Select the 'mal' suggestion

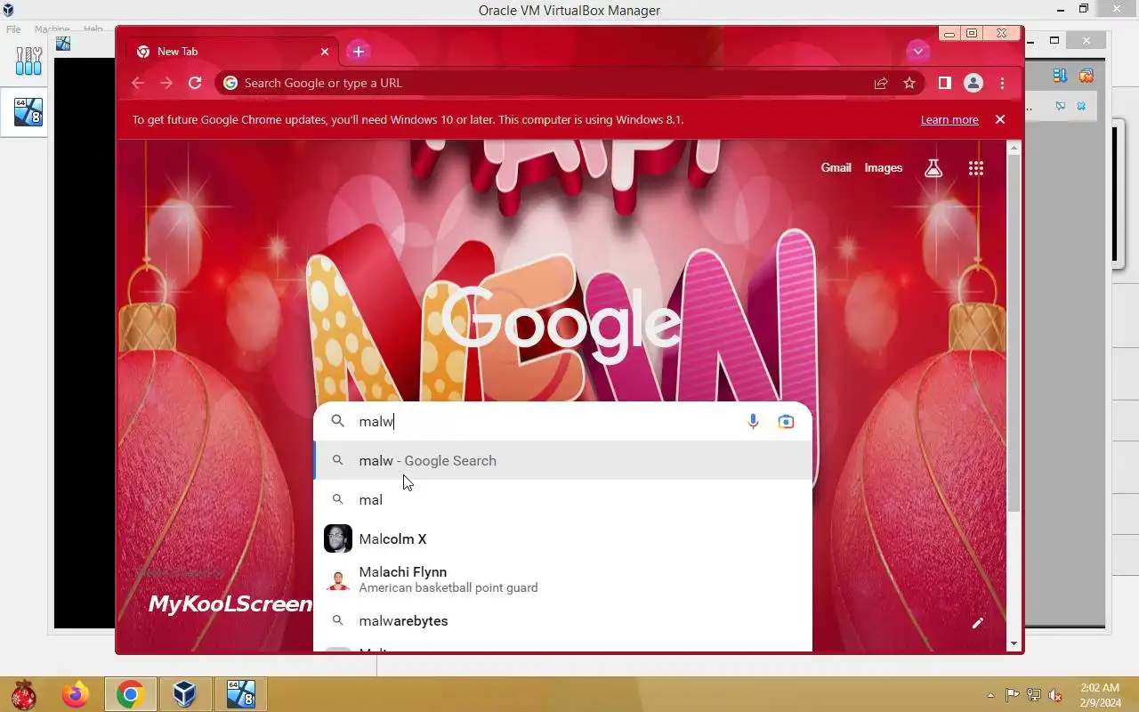point(563,500)
